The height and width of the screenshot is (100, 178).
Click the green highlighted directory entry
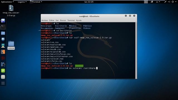click(79, 66)
